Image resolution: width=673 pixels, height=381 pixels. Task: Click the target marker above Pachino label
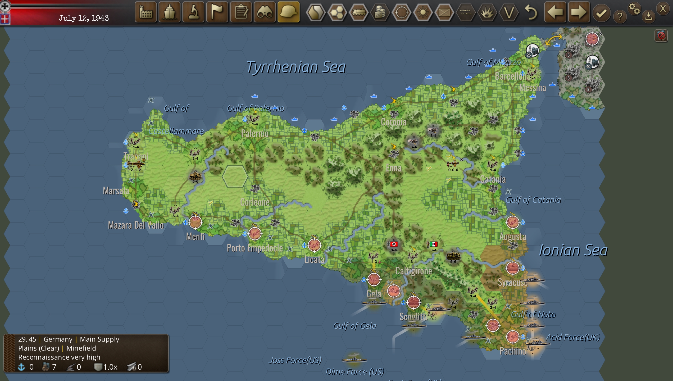(513, 337)
